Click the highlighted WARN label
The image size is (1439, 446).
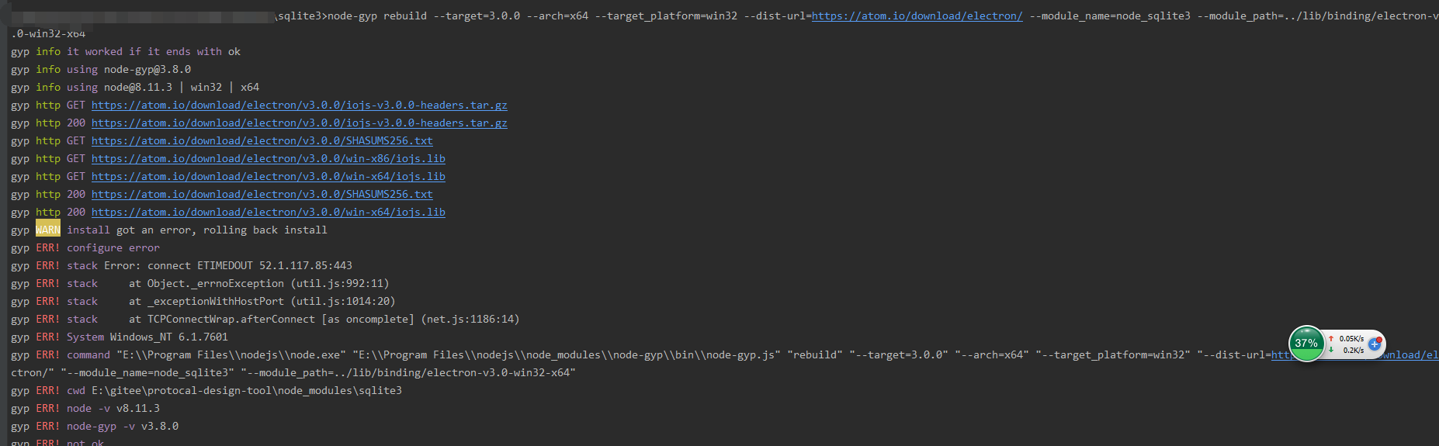[x=47, y=230]
